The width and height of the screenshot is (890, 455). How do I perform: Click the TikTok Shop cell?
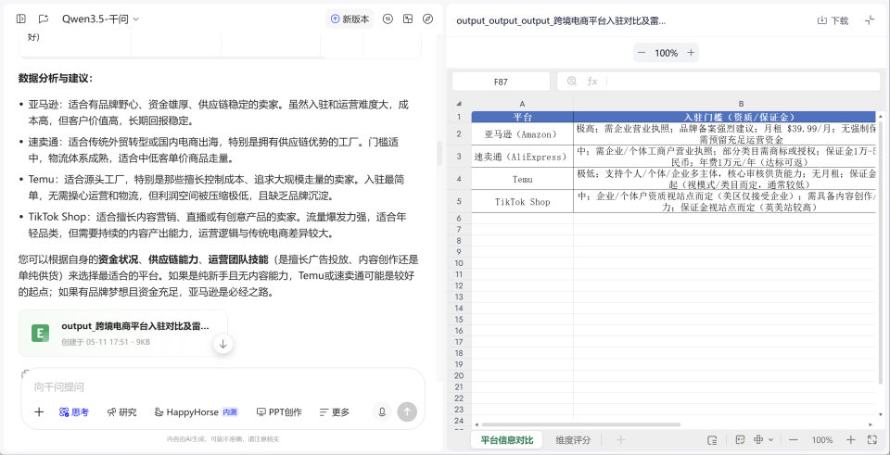tap(522, 201)
